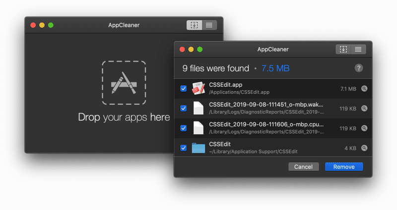
Task: Click the Cancel button
Action: click(303, 167)
